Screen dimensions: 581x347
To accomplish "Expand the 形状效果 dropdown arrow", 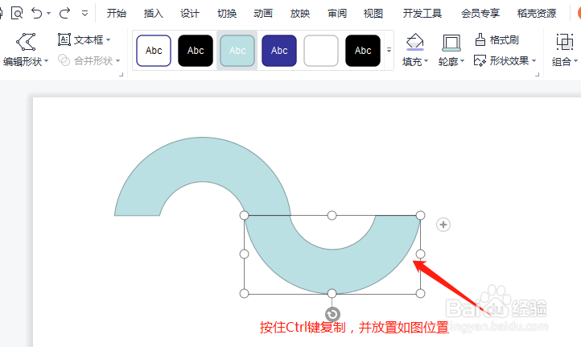I will click(x=534, y=60).
